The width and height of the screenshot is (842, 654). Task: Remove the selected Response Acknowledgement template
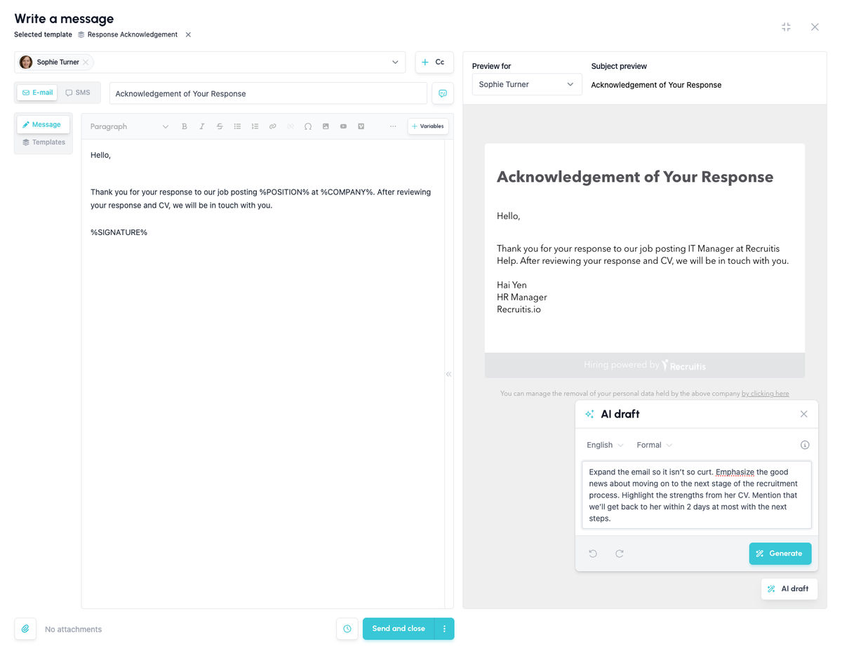188,34
